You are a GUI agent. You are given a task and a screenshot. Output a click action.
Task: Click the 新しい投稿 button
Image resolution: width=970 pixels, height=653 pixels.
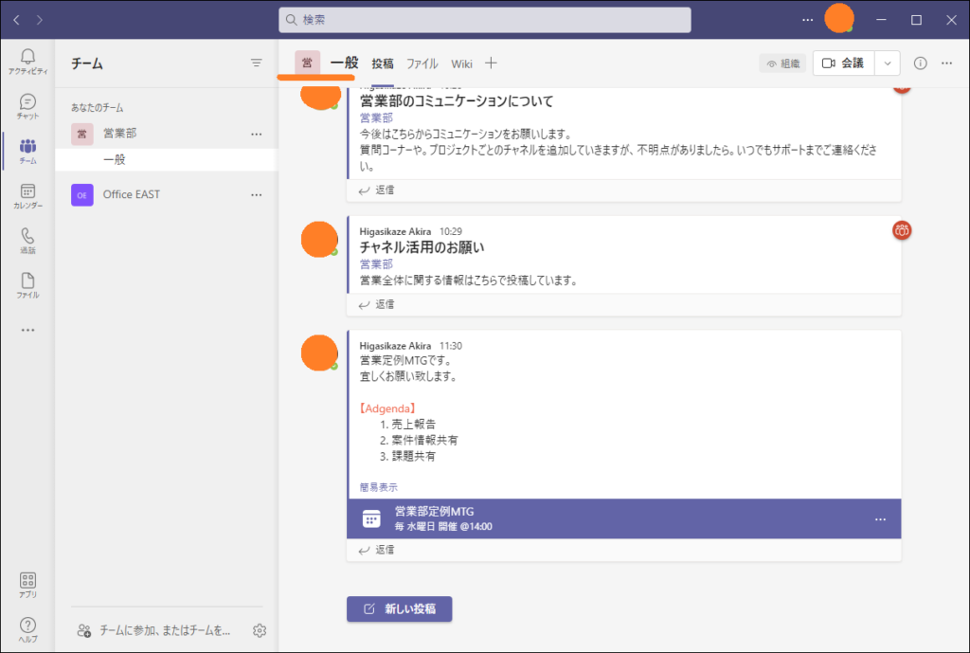[x=399, y=609]
